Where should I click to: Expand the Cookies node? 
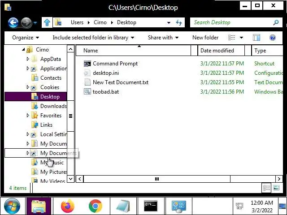(28, 87)
